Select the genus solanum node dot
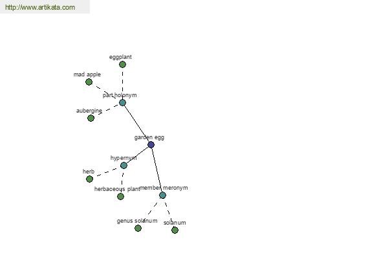The image size is (388, 259). click(x=138, y=228)
